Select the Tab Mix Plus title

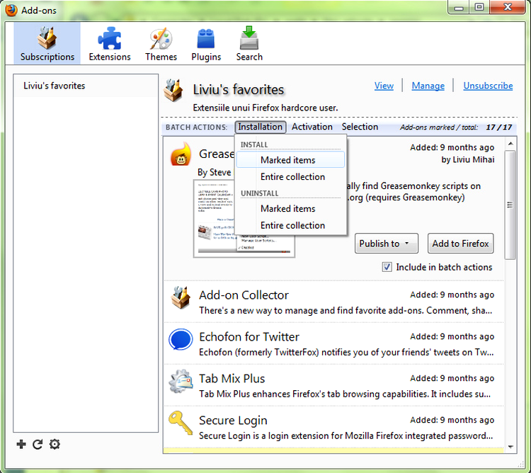[x=232, y=379]
